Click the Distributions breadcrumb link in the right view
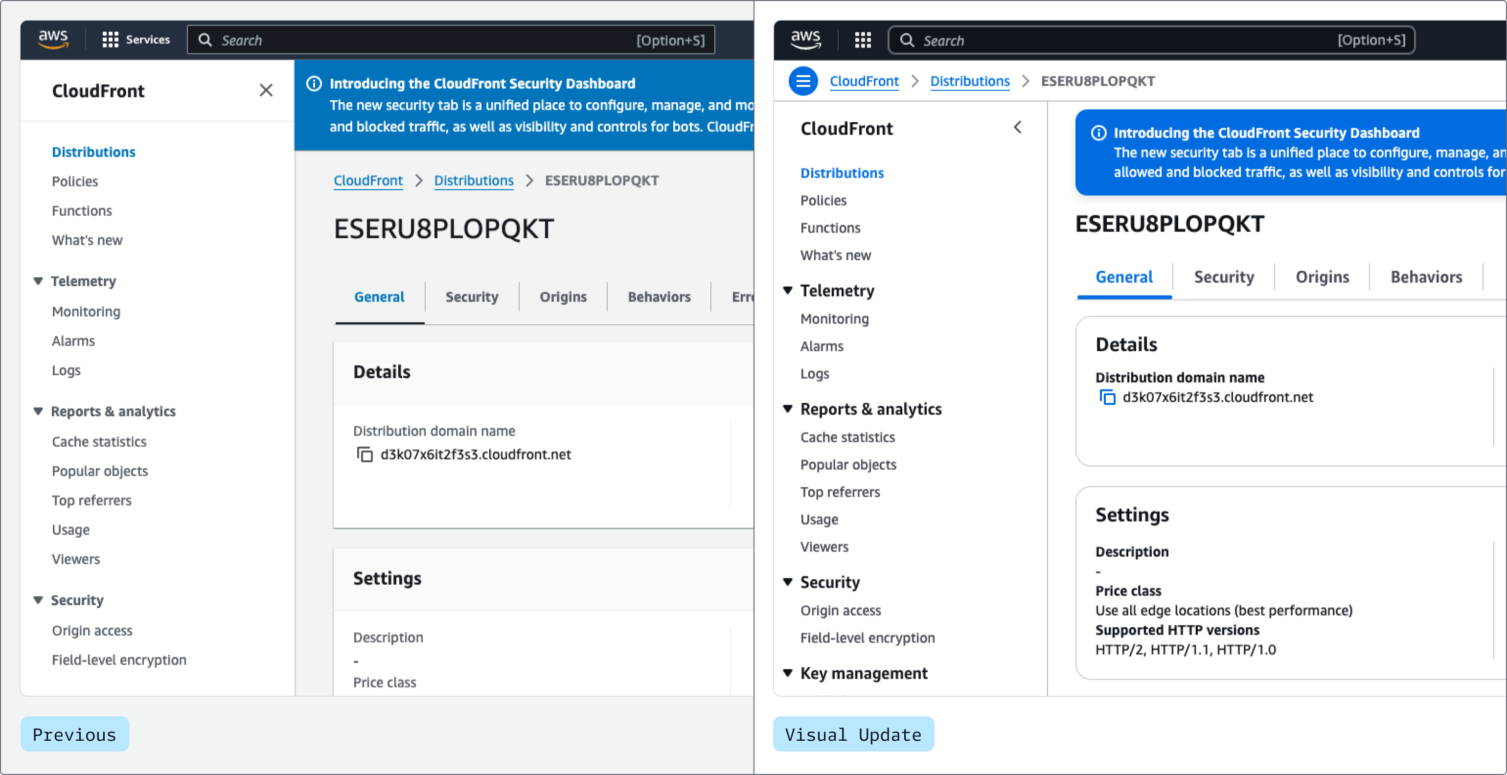The width and height of the screenshot is (1507, 775). tap(969, 81)
